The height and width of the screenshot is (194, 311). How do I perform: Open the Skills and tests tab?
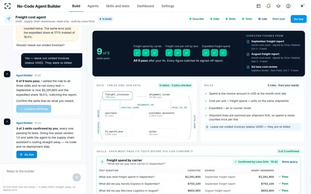click(118, 6)
